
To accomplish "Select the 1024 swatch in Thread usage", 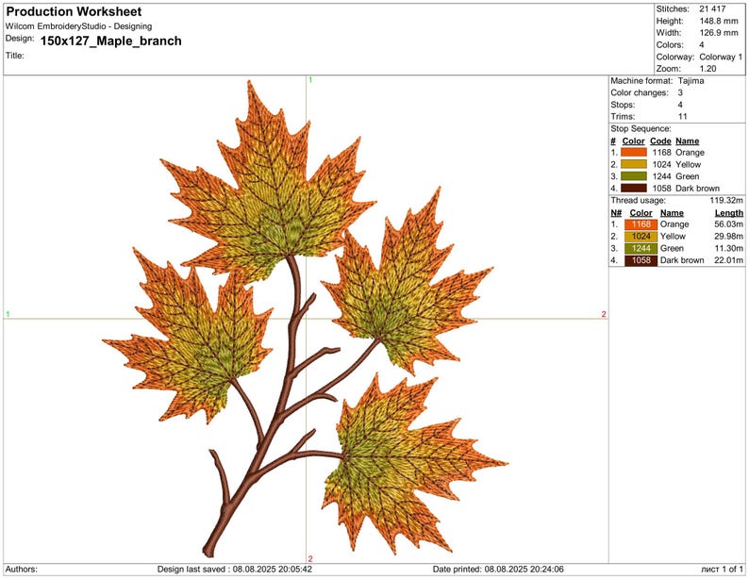I will click(x=641, y=237).
